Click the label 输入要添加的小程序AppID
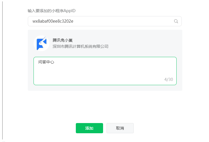209x142 pixels. click(x=51, y=11)
